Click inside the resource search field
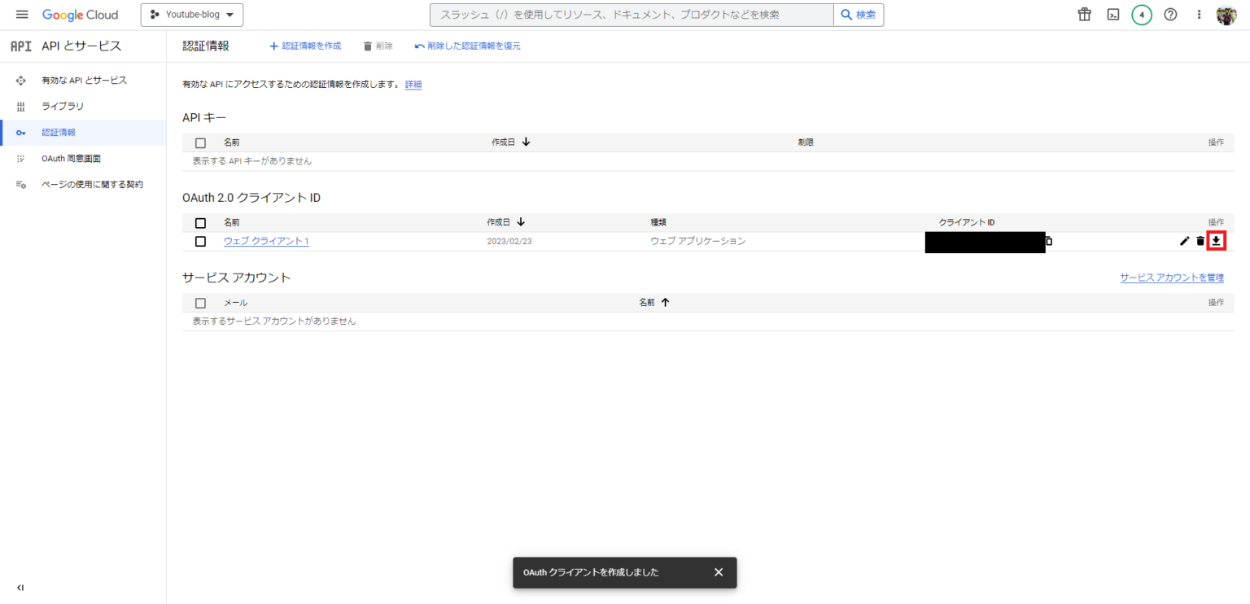 [625, 14]
